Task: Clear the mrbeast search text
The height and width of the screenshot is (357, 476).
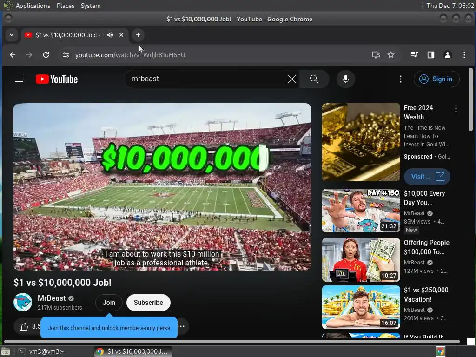Action: click(x=292, y=79)
